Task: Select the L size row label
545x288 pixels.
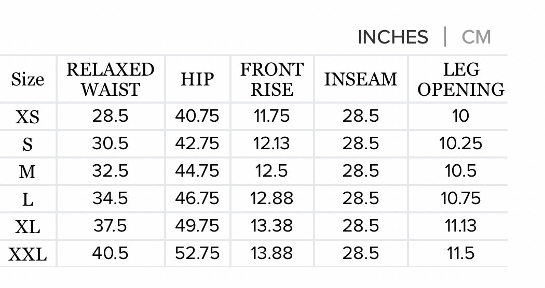Action: pos(28,199)
